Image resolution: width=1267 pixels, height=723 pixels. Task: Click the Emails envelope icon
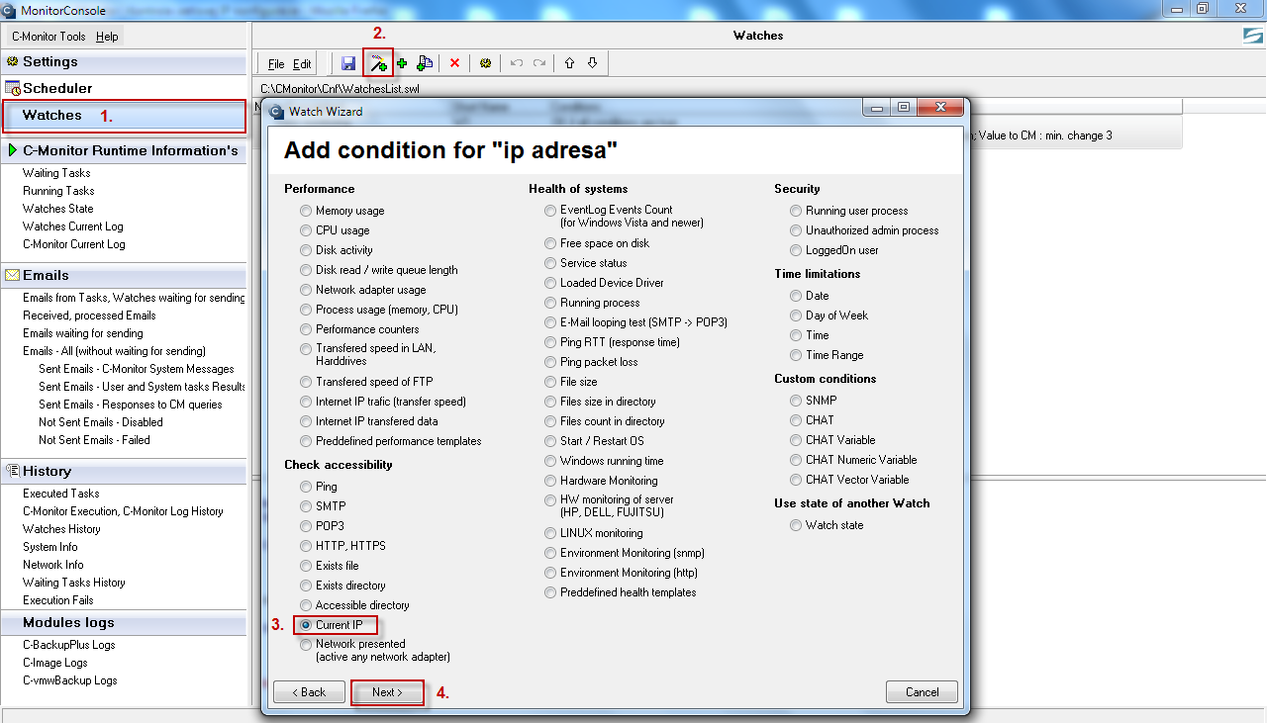(x=13, y=275)
